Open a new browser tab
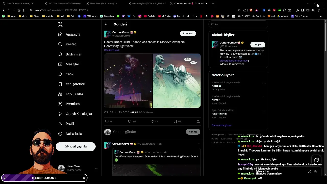327x184 pixels. [213, 3]
